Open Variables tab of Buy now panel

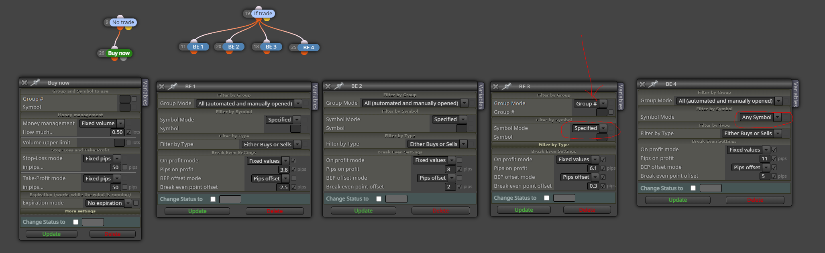point(145,92)
